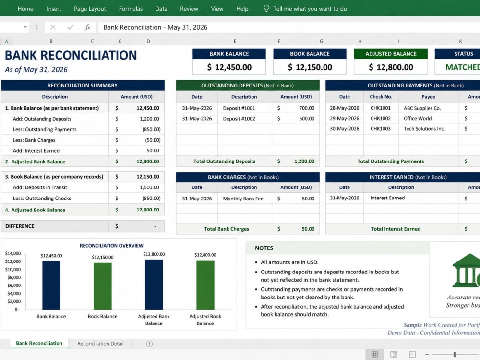Select the DIFFERENCE row label
Image resolution: width=480 pixels, height=360 pixels.
coord(20,226)
